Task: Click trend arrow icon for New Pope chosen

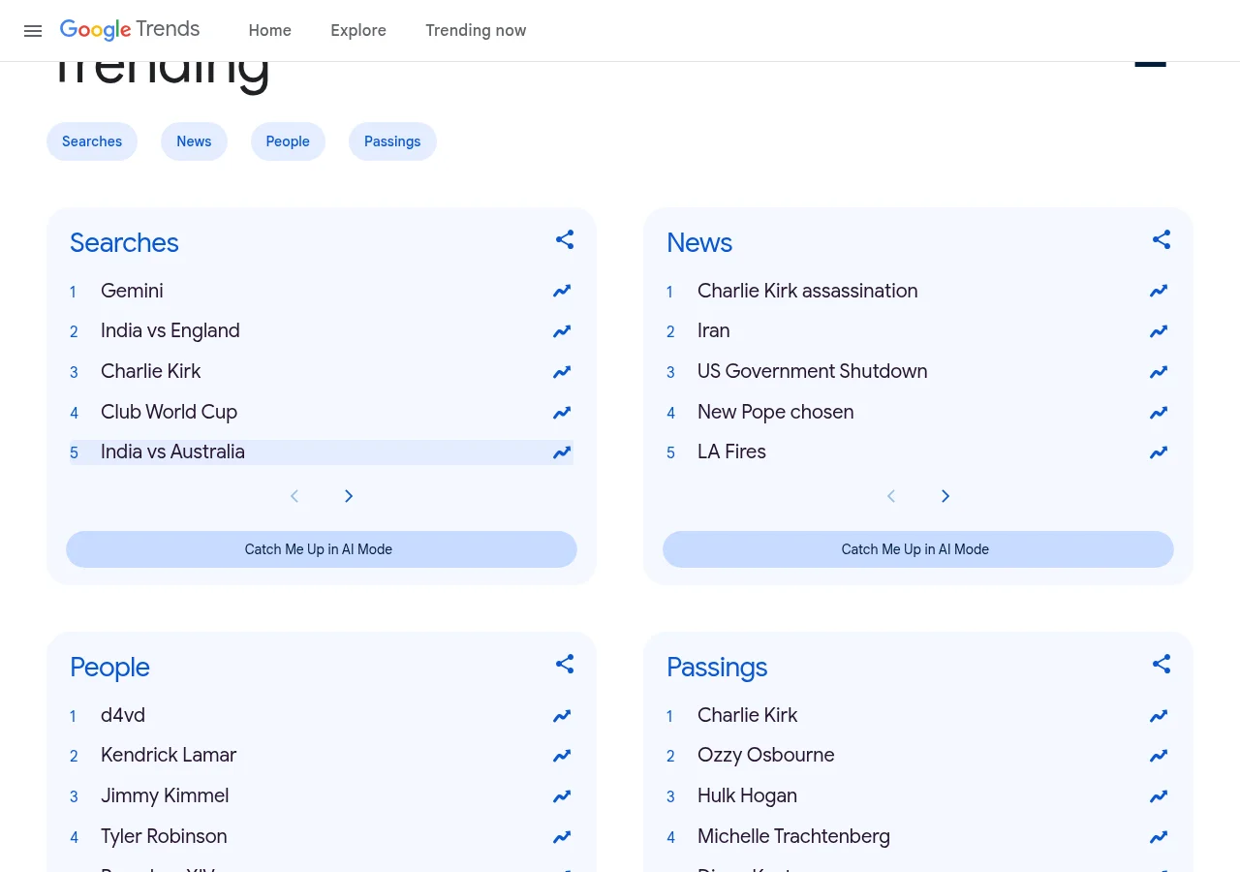Action: (1159, 413)
